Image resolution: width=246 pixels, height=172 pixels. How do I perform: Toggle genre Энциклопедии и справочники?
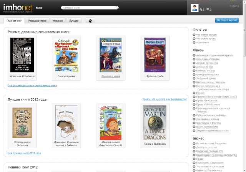point(211,131)
